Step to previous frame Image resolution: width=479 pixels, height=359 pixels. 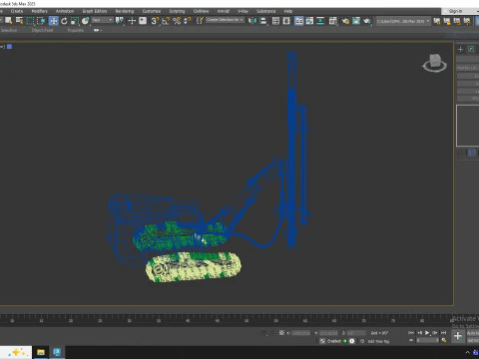[419, 332]
